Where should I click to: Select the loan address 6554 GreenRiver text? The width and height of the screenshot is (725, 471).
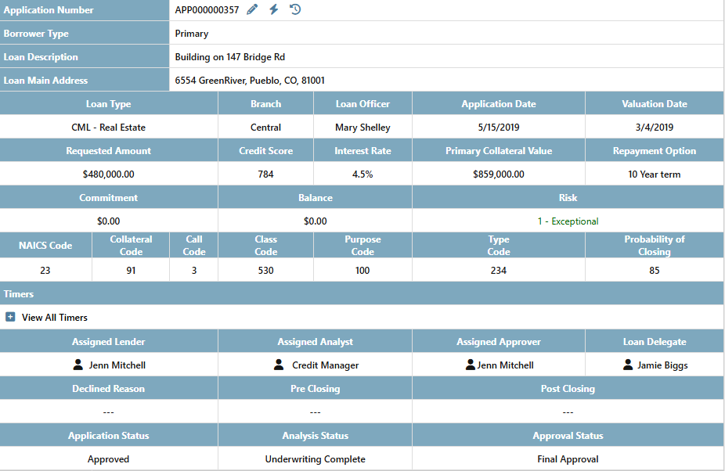pyautogui.click(x=250, y=80)
